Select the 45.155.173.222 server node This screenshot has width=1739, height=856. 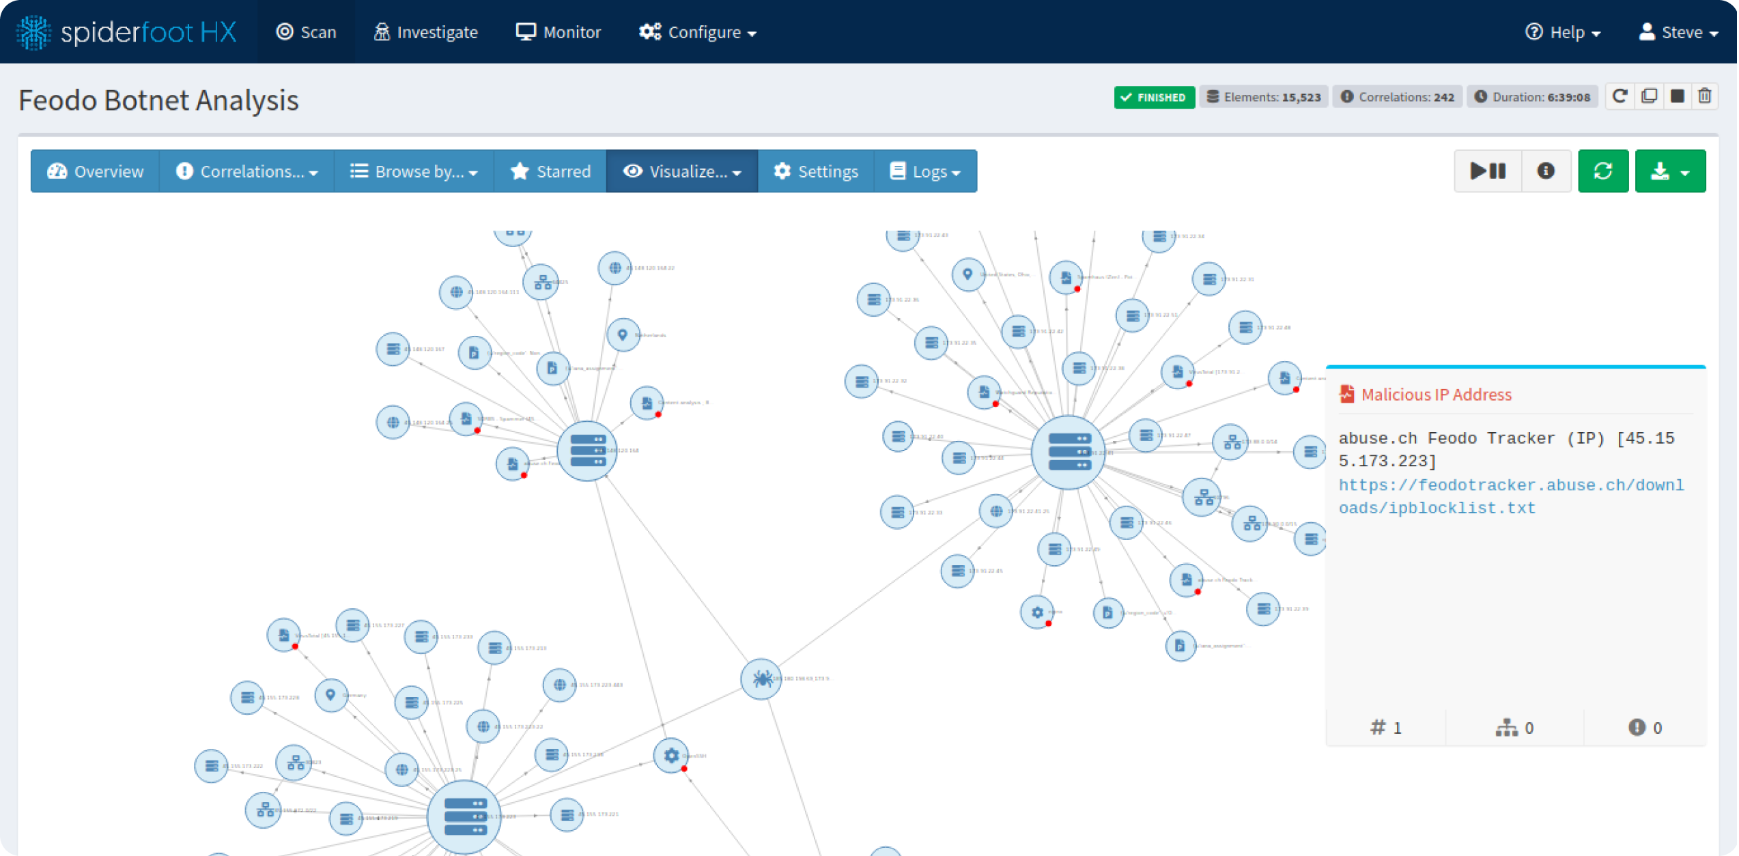(x=211, y=766)
